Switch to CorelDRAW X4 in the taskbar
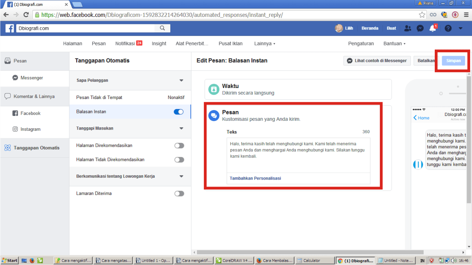Screen dimensions: 472x265 pyautogui.click(x=235, y=261)
